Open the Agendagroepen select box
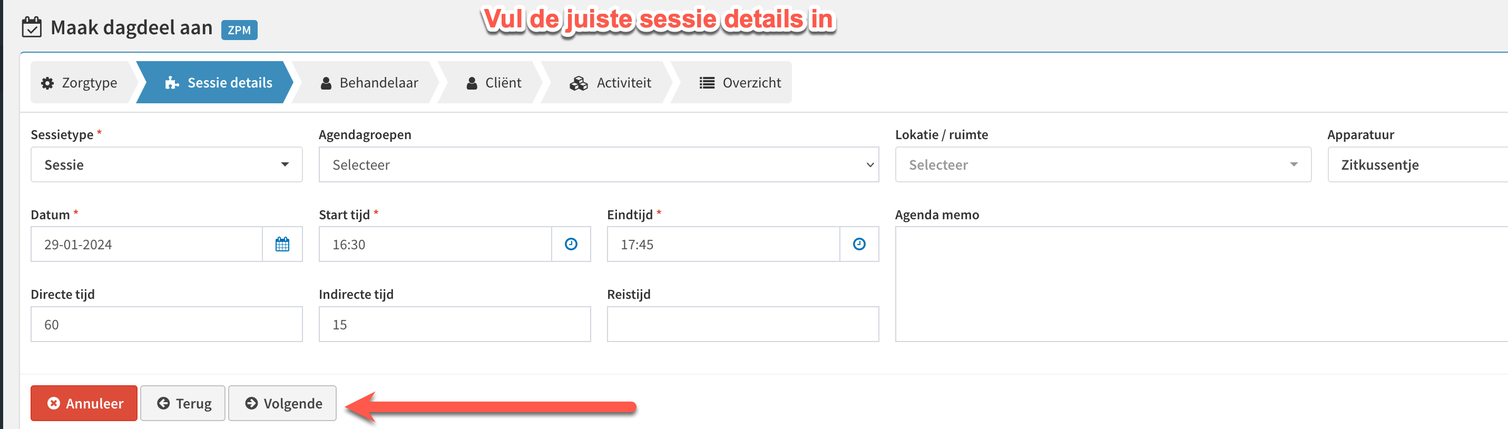This screenshot has width=1508, height=429. coord(598,164)
